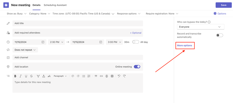
Task: Decrease paragraph indent
Action: [73, 76]
